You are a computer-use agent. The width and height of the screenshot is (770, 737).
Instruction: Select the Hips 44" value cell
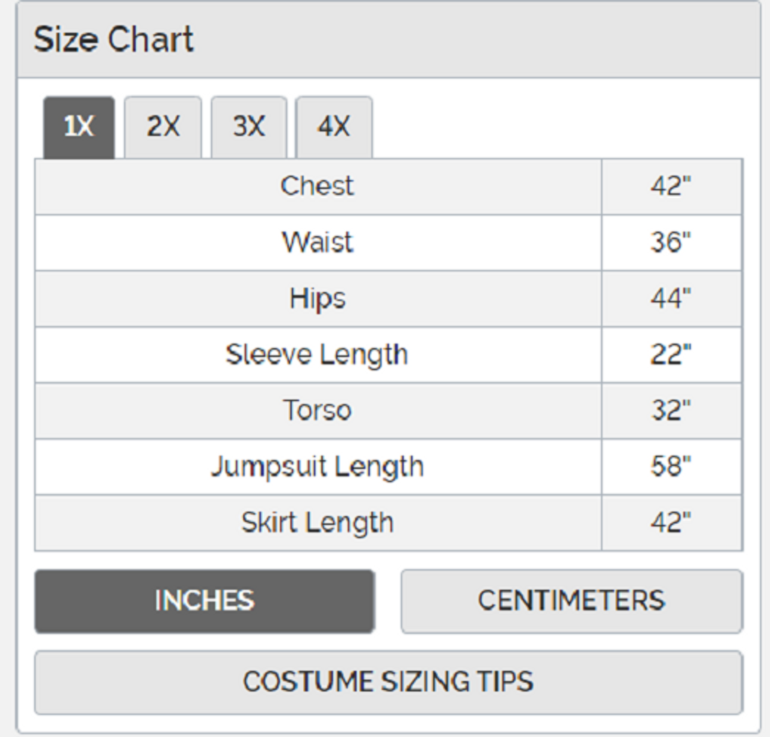click(671, 299)
